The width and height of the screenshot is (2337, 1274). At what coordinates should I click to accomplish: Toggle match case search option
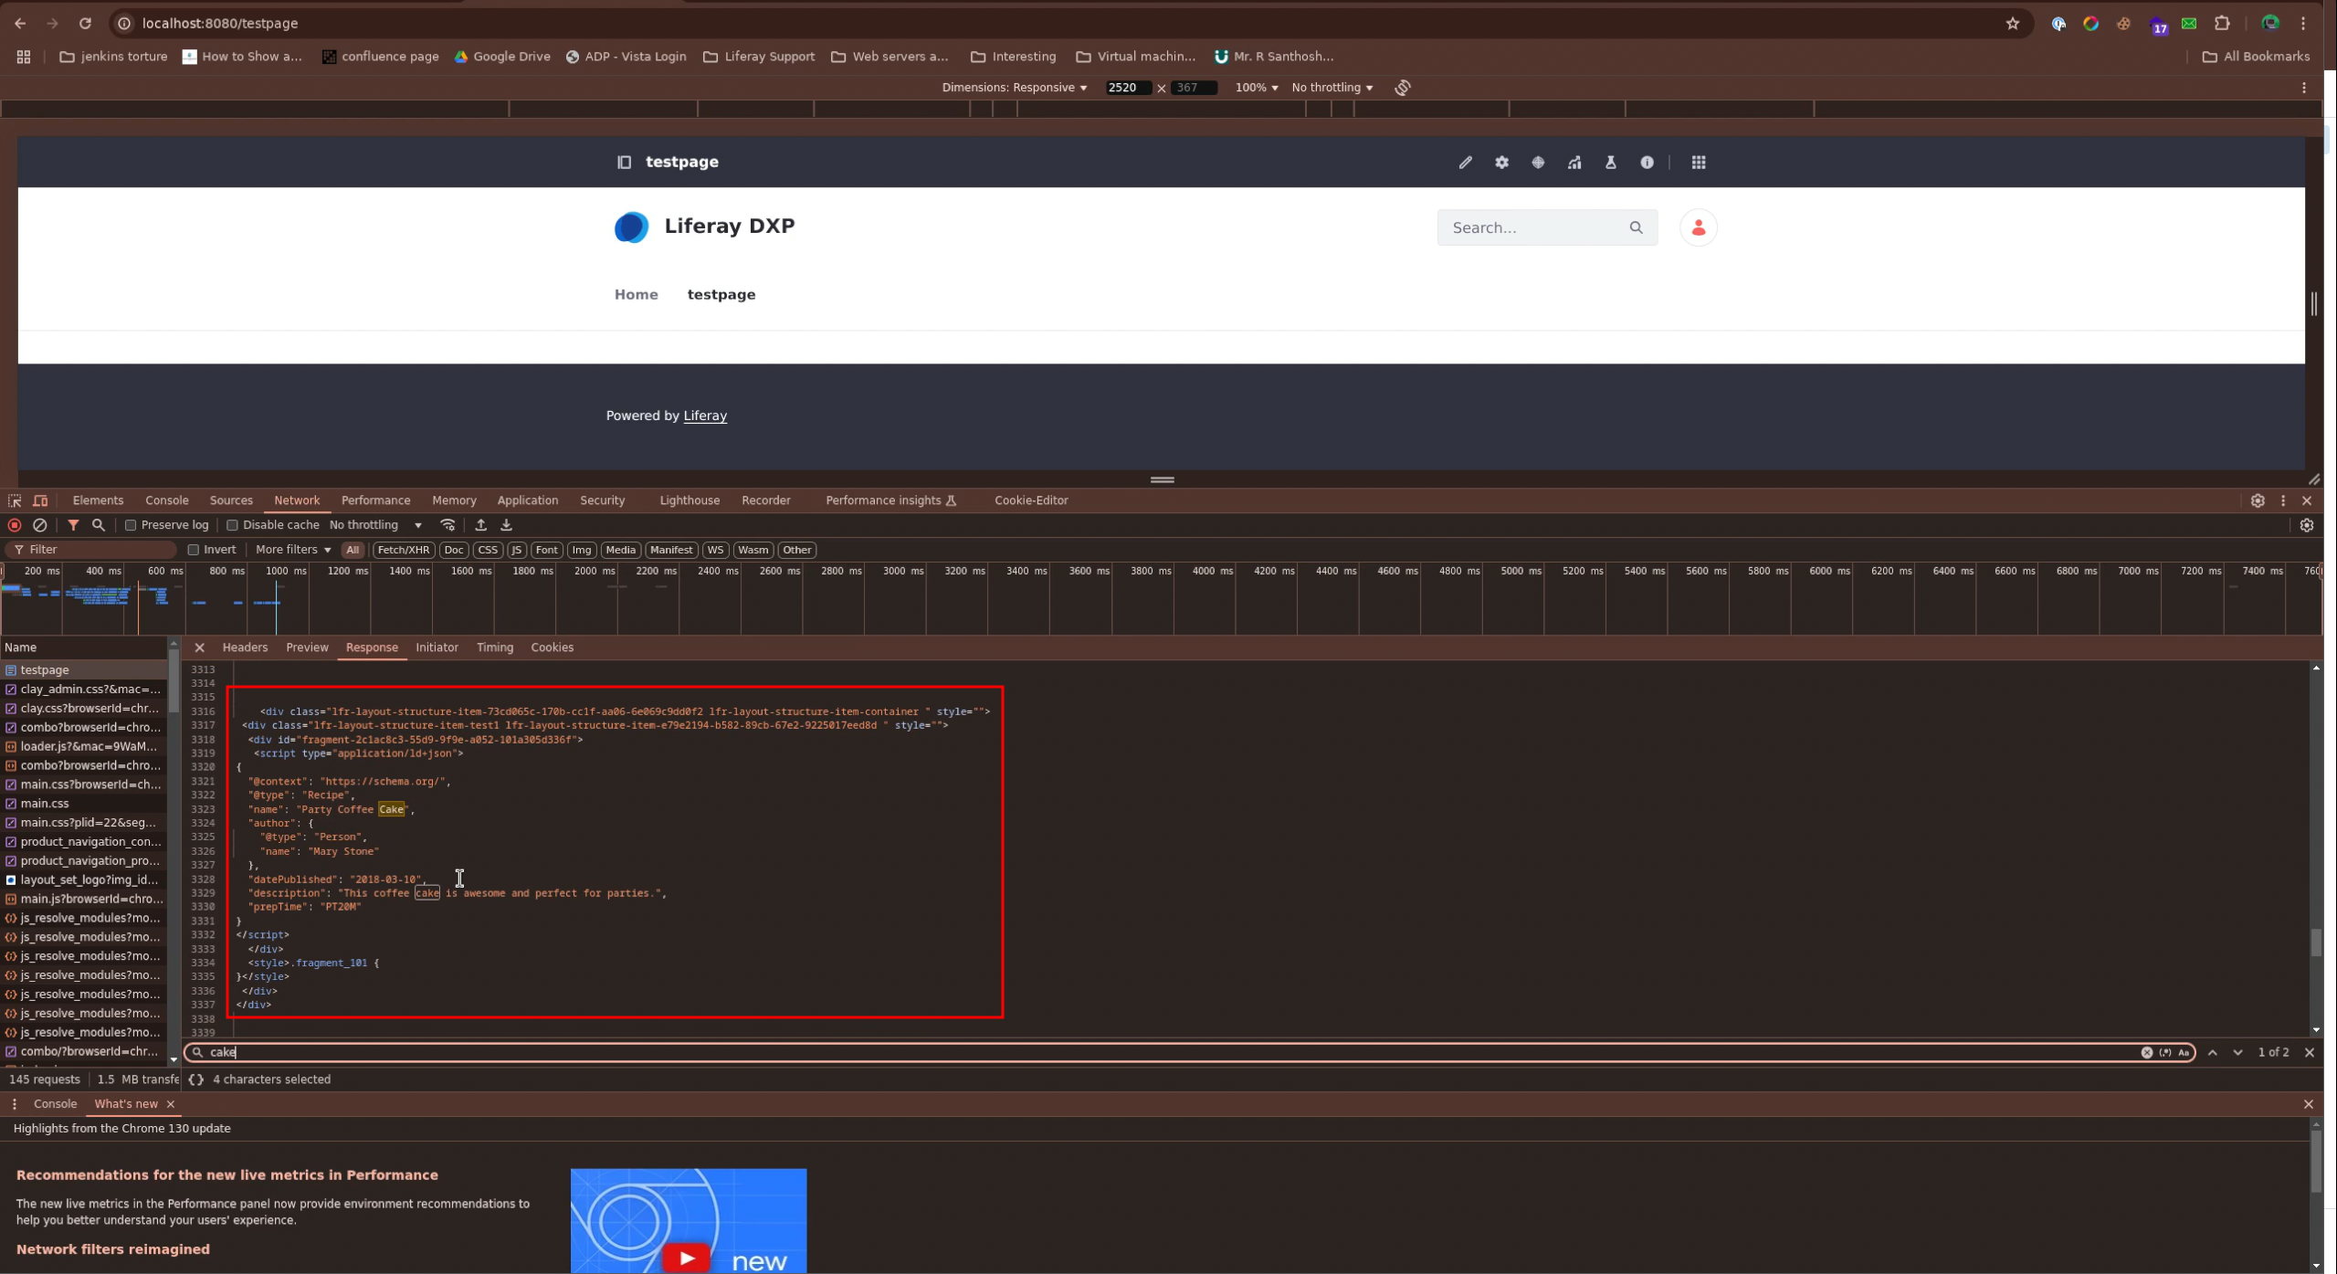tap(2184, 1052)
